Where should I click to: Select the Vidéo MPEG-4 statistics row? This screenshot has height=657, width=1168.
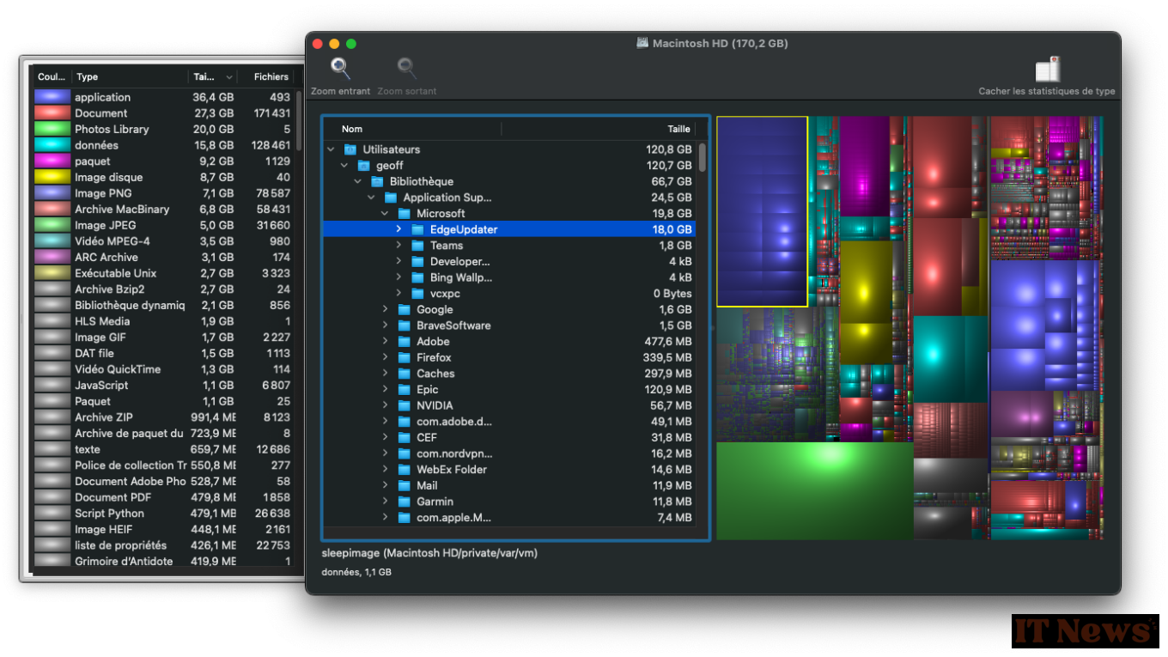point(163,241)
